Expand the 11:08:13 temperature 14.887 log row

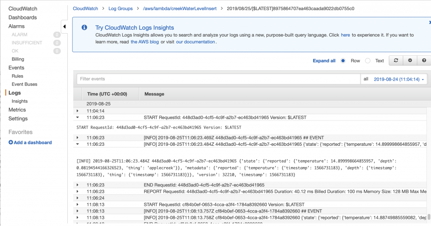click(77, 218)
